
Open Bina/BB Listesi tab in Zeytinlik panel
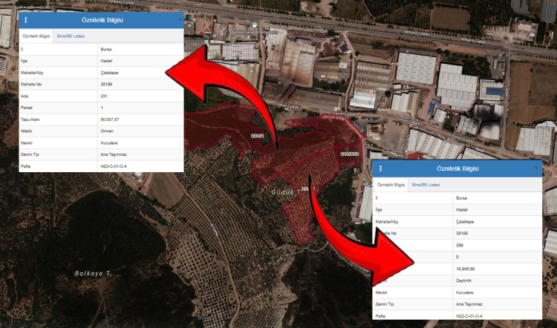(427, 184)
